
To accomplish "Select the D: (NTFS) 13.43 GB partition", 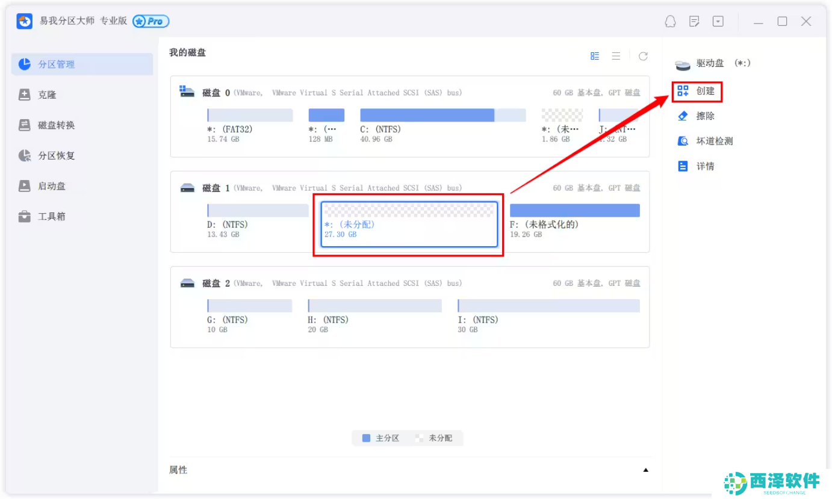I will pos(258,211).
